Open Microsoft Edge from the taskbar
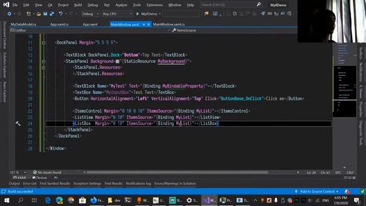Screen dimensions: 366x206 point(48,200)
